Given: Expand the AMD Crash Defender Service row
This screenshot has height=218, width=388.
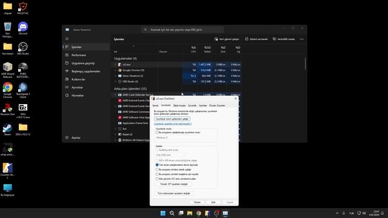Looking at the screenshot, I should pyautogui.click(x=115, y=94).
